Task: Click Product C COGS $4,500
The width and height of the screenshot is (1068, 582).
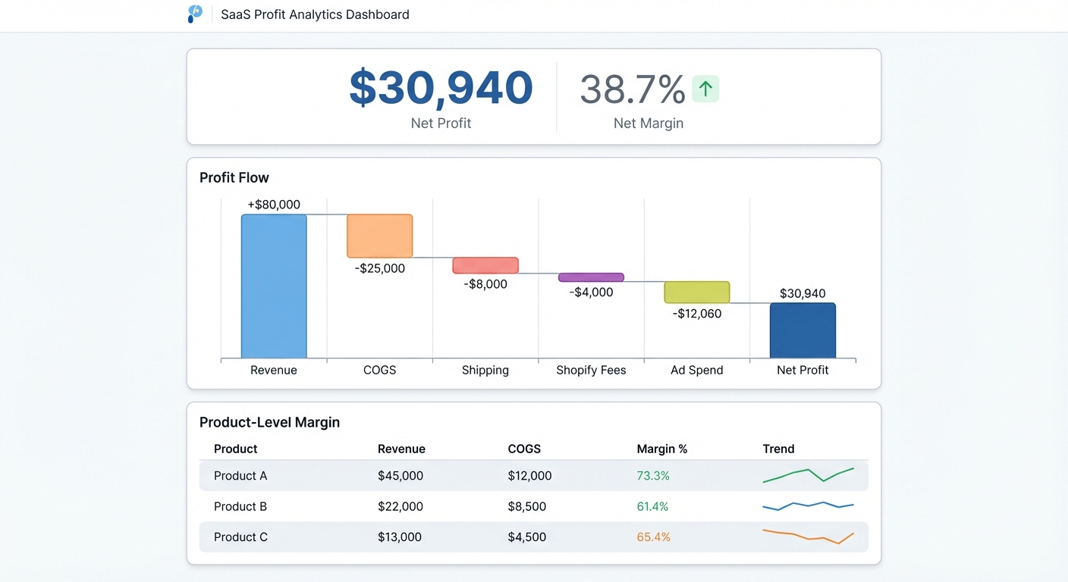Action: coord(527,537)
